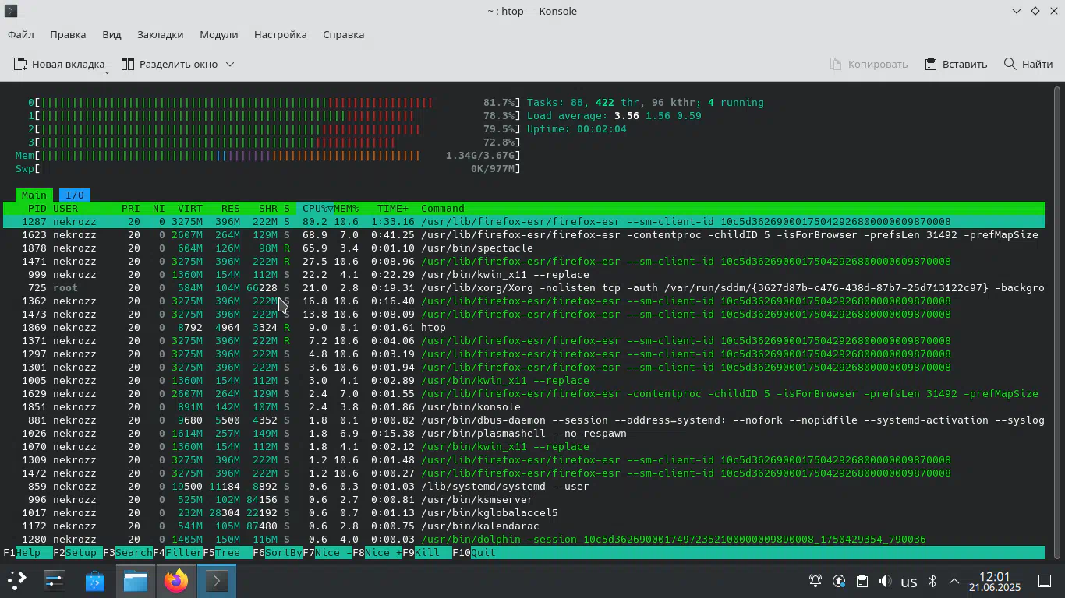This screenshot has width=1065, height=598.
Task: Open the Bluetooth tray icon
Action: [x=932, y=581]
